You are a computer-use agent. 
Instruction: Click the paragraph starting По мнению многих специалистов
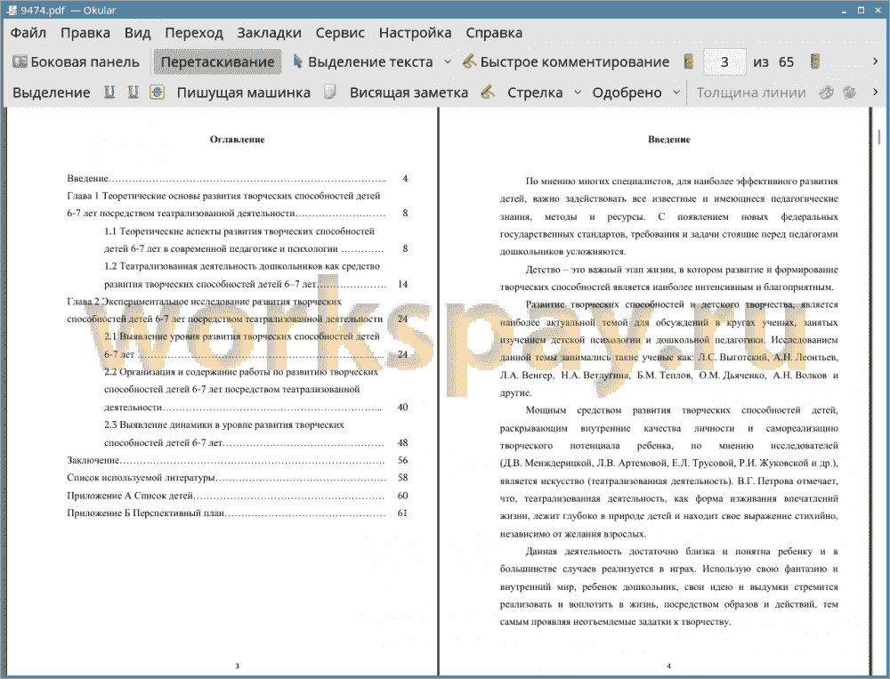point(668,216)
